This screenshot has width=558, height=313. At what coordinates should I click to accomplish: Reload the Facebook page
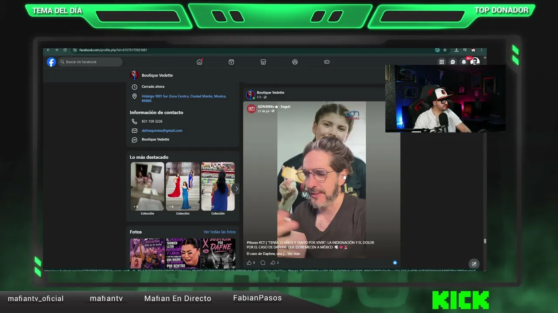click(x=65, y=50)
